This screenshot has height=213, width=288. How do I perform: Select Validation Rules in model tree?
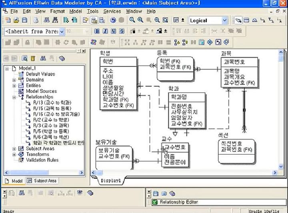click(x=42, y=160)
